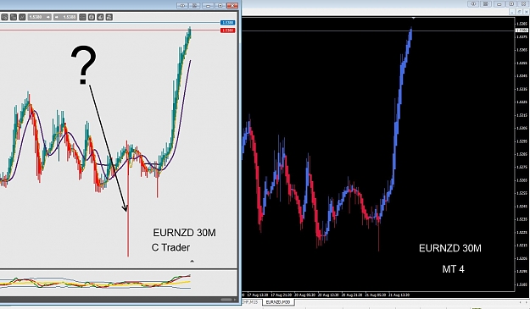This screenshot has width=530, height=309.
Task: Click the '17 Aug 13:30' time label in MT4
Action: point(257,295)
